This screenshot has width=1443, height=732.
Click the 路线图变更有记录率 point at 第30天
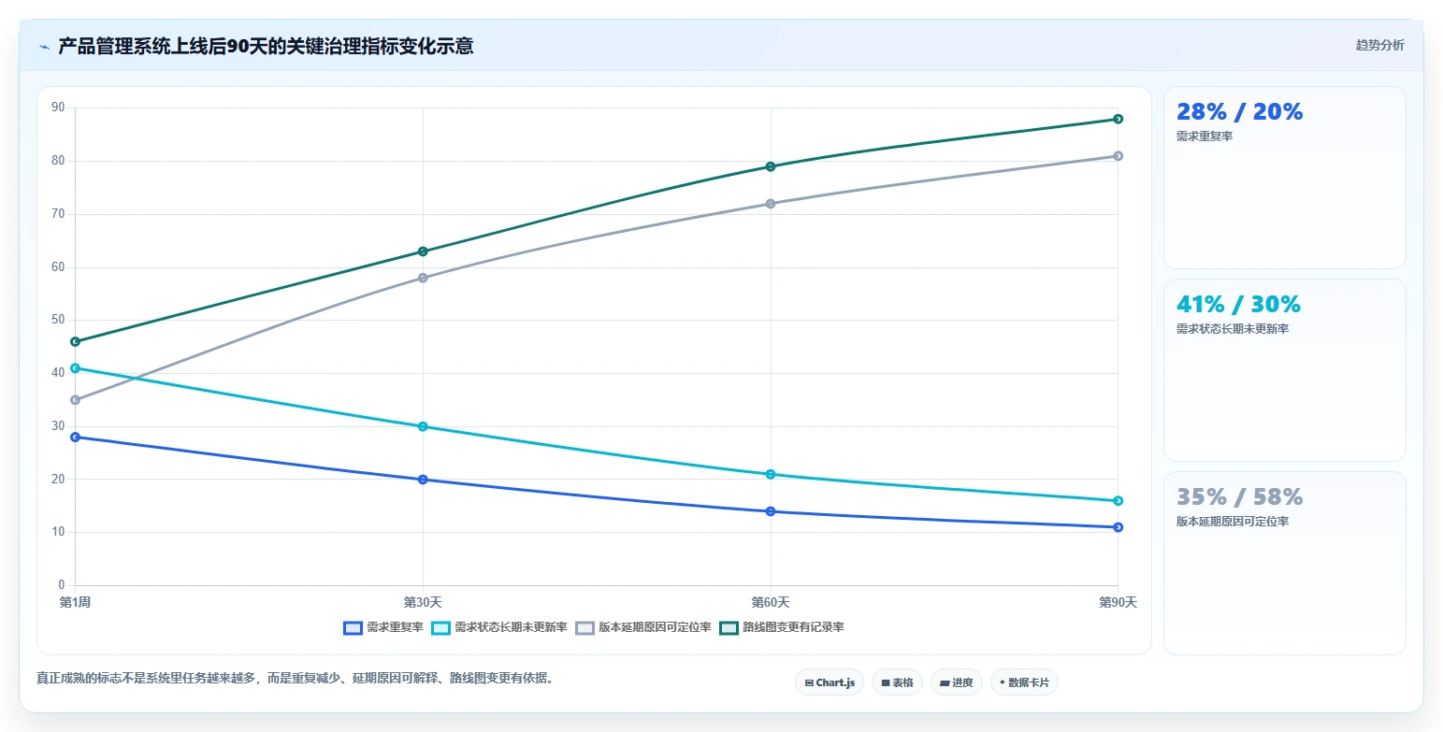tap(423, 251)
